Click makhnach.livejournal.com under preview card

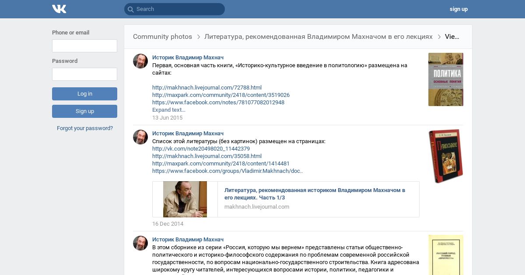(257, 207)
